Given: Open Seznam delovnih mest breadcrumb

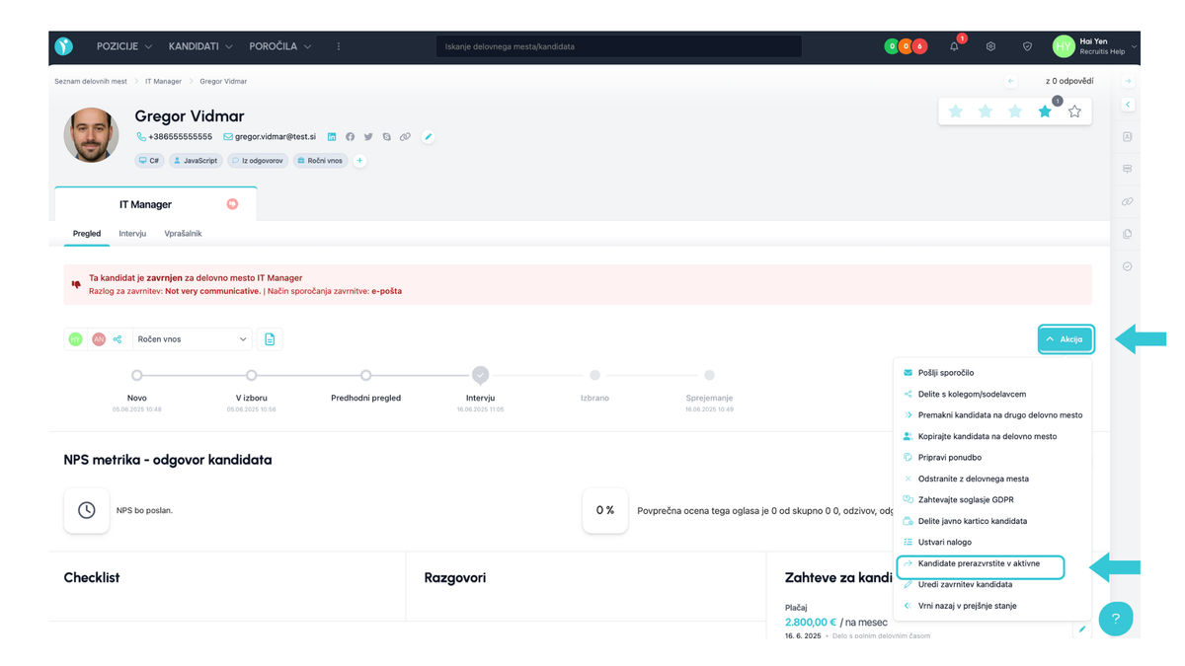Looking at the screenshot, I should pos(91,81).
